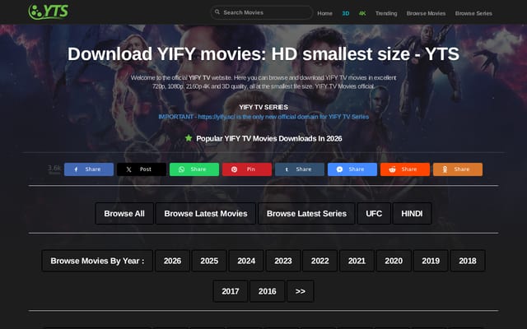Click the search magnifier icon

click(217, 12)
